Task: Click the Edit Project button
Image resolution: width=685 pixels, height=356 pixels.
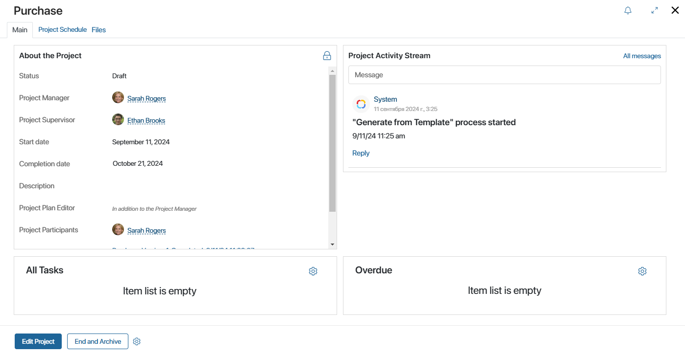Action: (x=38, y=341)
